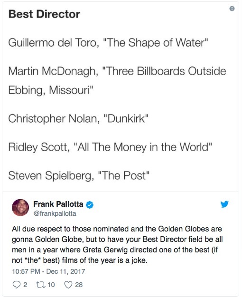Open the Twitter bird logo link
The height and width of the screenshot is (298, 242).
[224, 204]
